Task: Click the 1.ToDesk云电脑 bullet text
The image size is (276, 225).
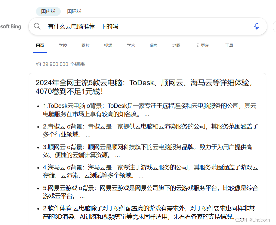Action: 150,110
